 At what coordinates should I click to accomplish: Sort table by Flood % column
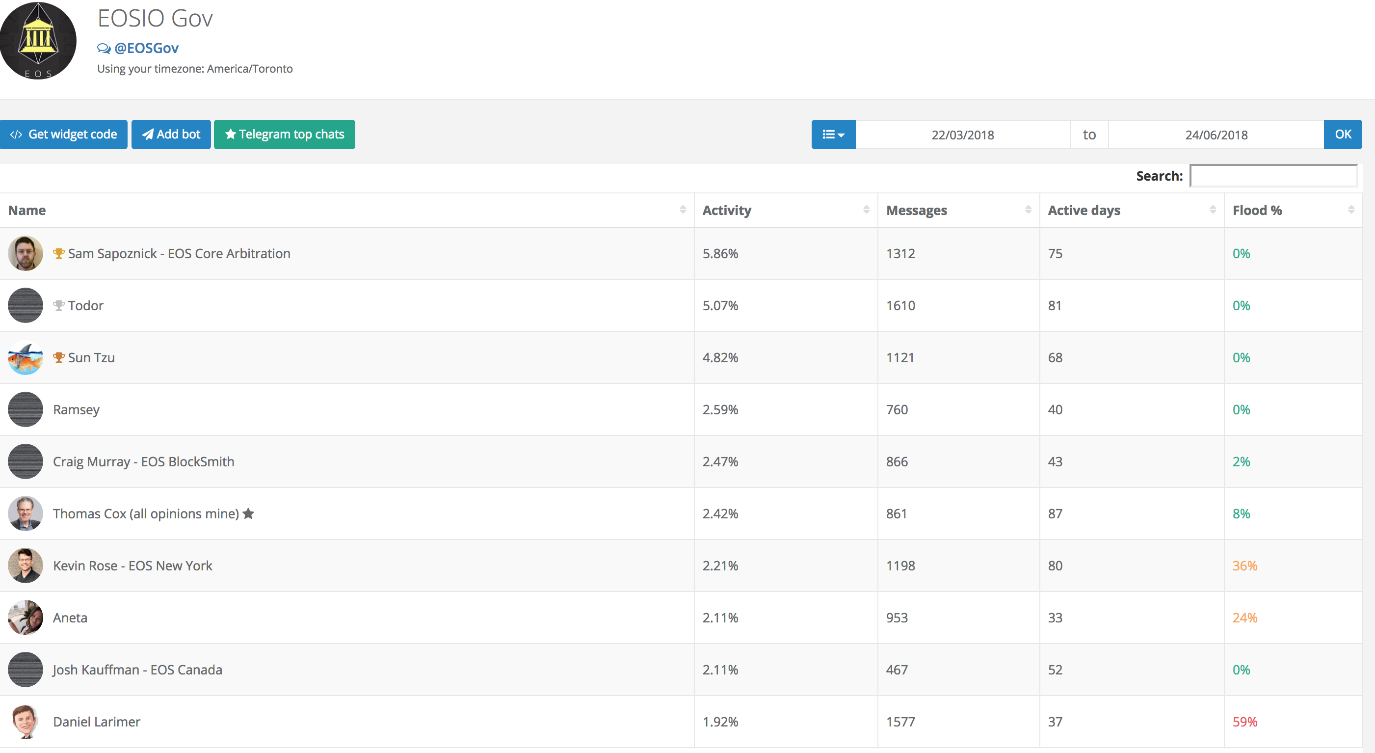tap(1294, 211)
